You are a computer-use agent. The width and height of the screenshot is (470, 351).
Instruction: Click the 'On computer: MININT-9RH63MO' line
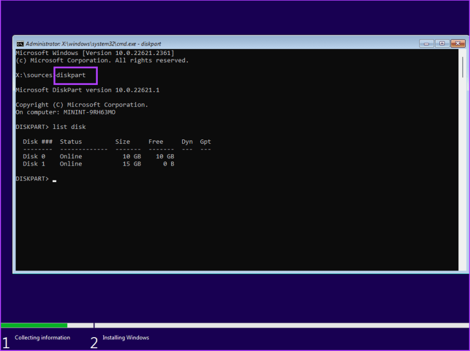pos(66,112)
